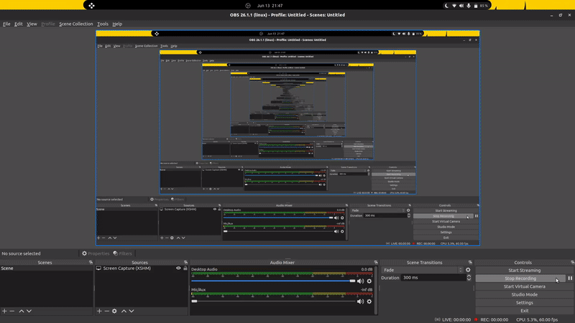Click the Exit button in Controls
This screenshot has width=575, height=323.
(x=525, y=311)
